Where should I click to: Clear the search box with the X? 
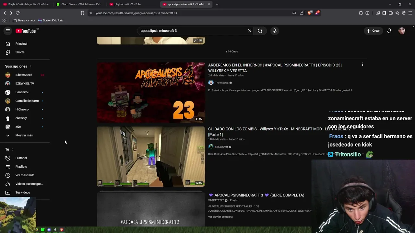pyautogui.click(x=250, y=31)
